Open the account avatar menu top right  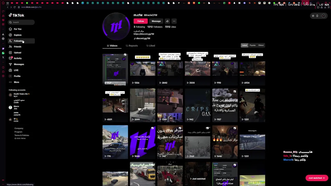coord(324,16)
